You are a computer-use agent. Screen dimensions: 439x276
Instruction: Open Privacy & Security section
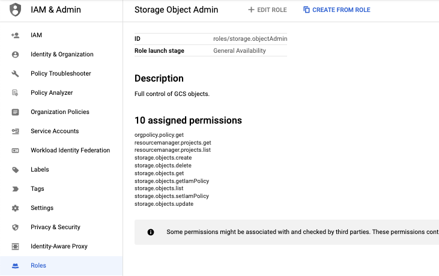[61, 227]
